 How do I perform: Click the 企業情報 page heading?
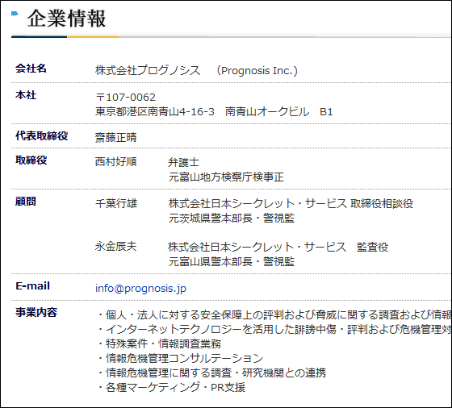(66, 19)
